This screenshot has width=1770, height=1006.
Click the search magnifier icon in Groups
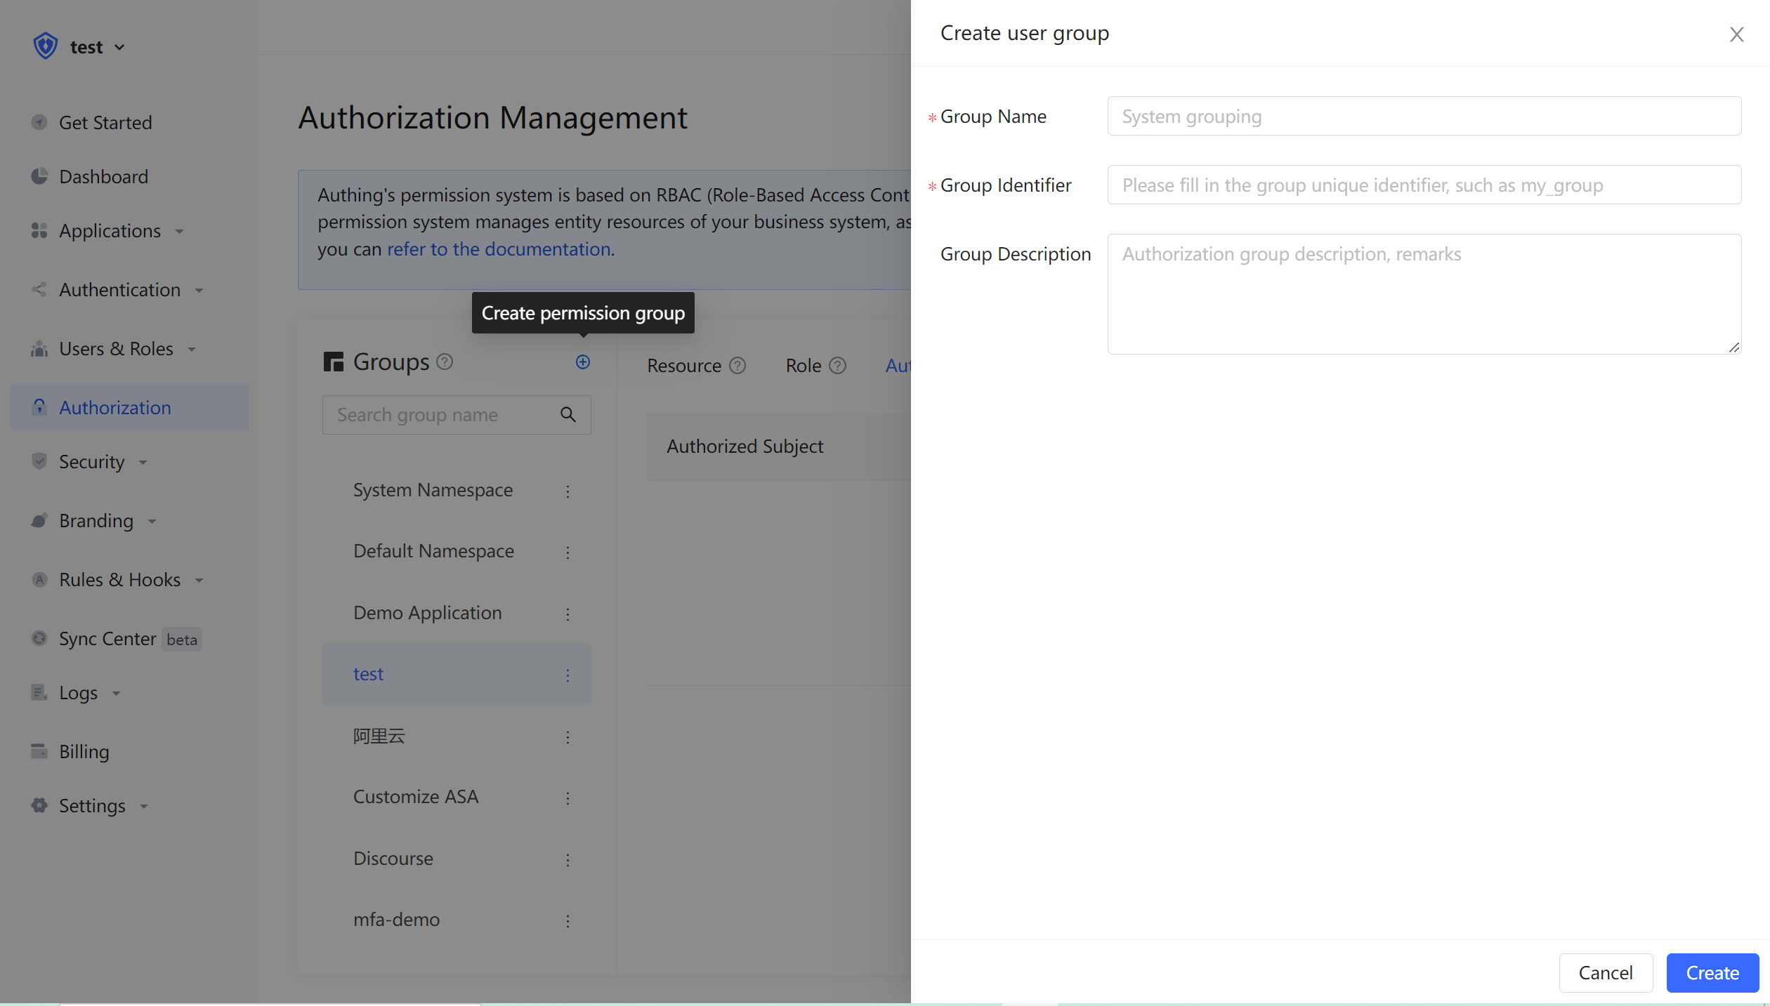tap(568, 415)
